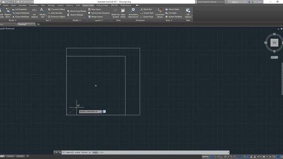Open the Parametric ribbon tab
The image size is (283, 159).
[x=34, y=5]
